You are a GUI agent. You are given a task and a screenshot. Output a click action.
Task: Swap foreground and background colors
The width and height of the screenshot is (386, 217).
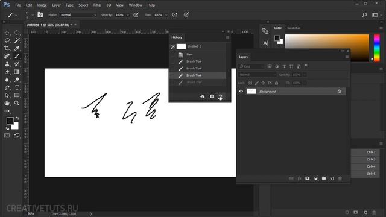[17, 118]
